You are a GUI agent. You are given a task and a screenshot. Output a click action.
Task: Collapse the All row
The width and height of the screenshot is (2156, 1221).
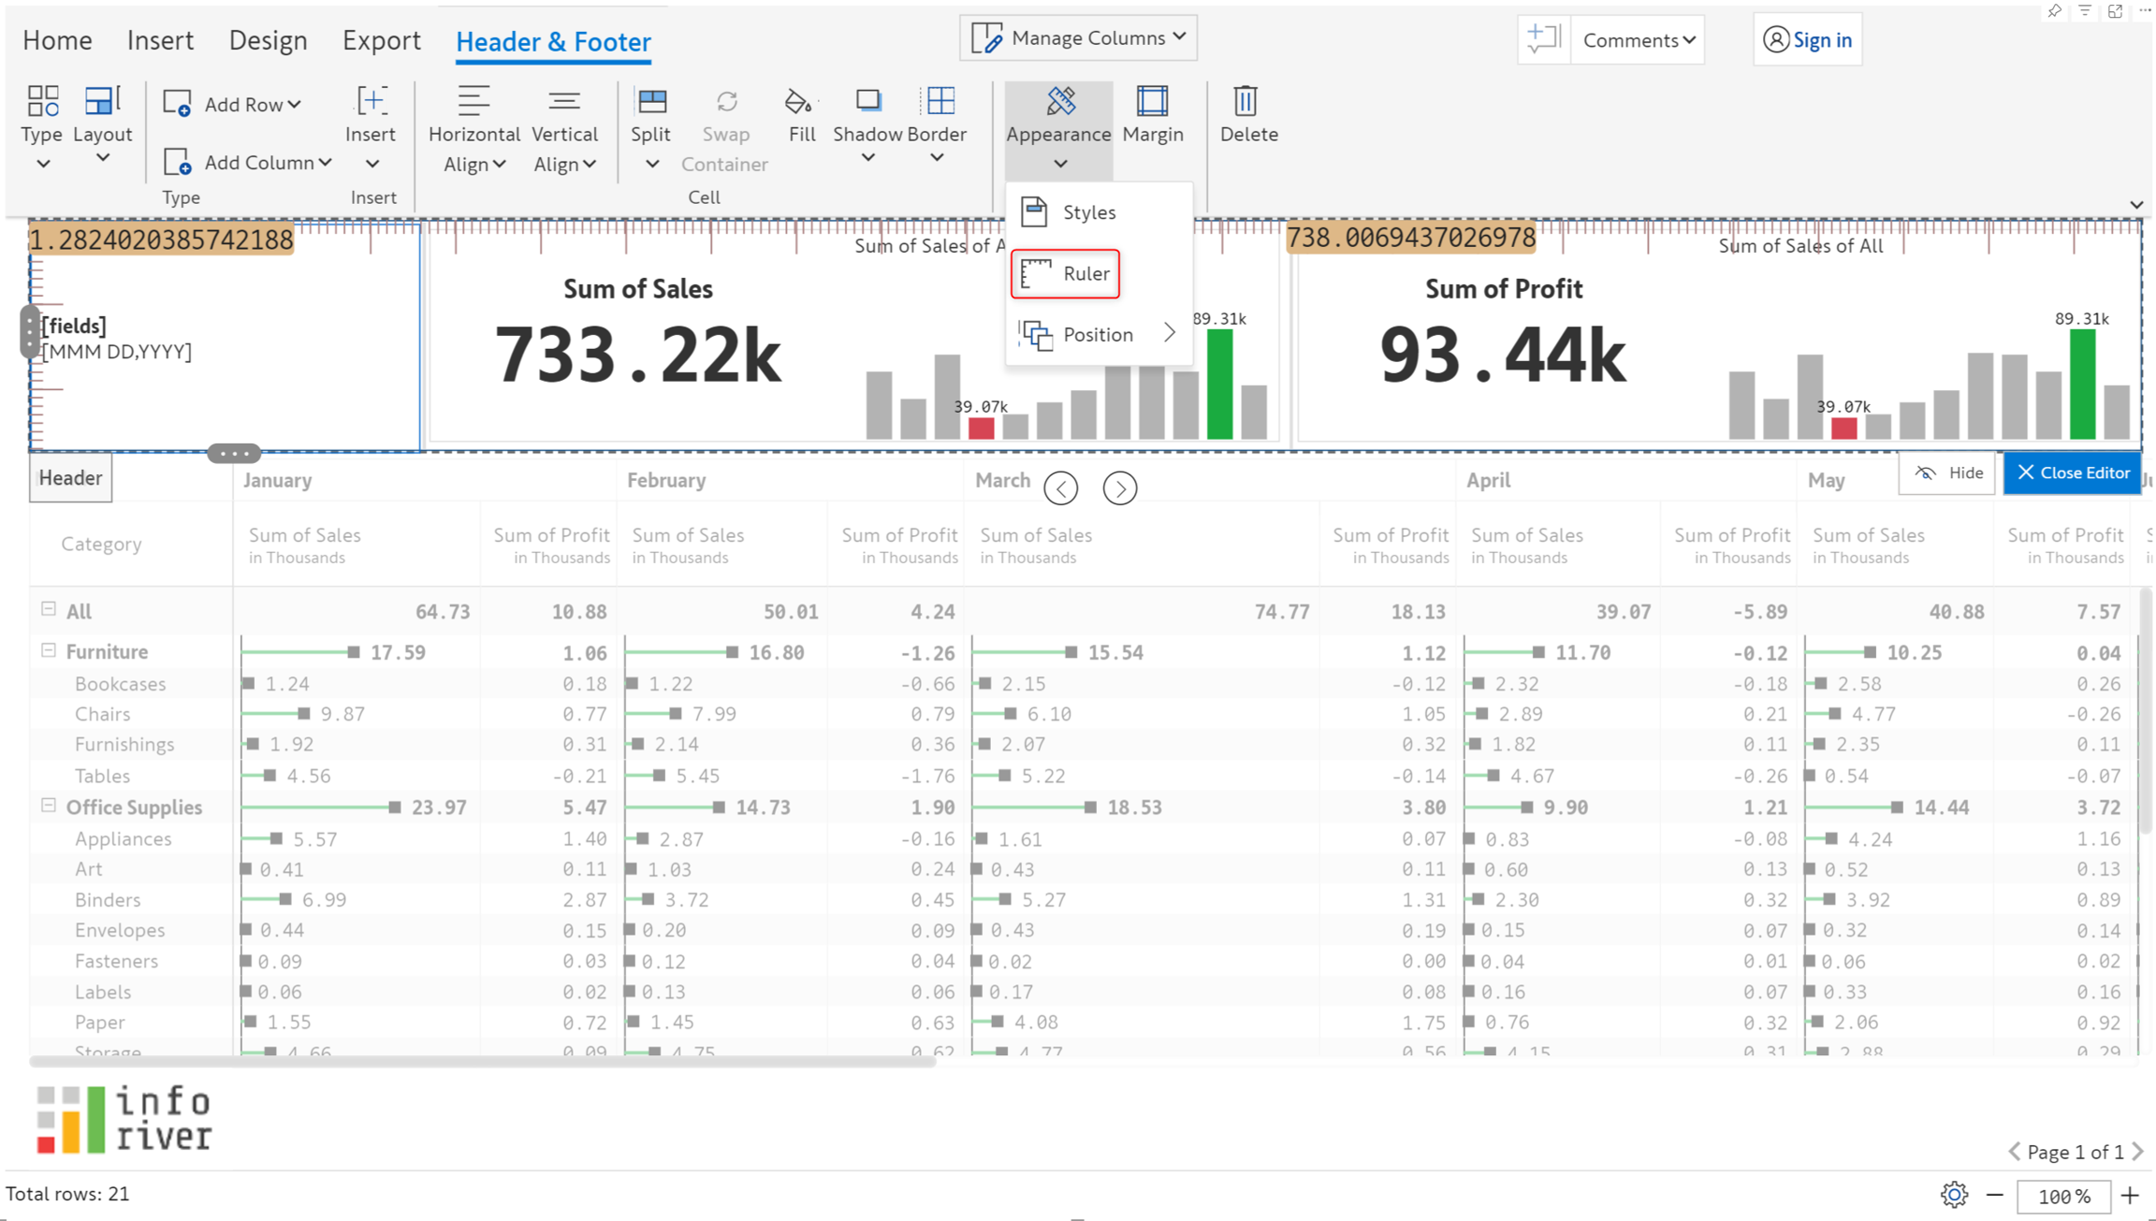(x=49, y=609)
